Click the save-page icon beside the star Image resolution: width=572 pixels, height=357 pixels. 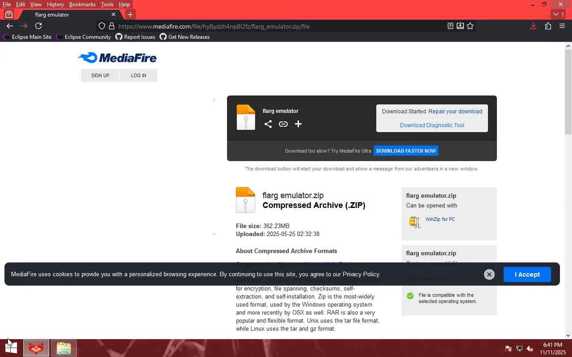pyautogui.click(x=460, y=26)
